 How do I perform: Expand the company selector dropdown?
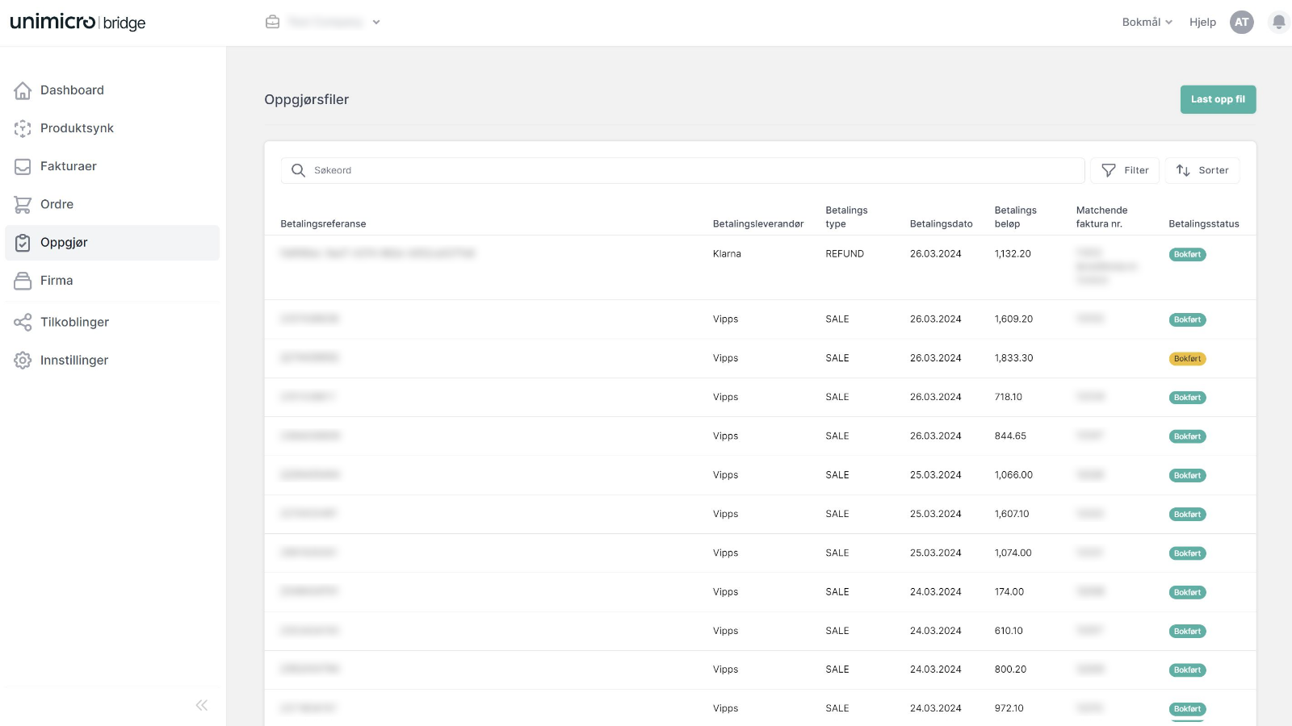[376, 23]
